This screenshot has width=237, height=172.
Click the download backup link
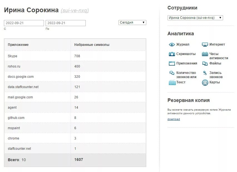(x=174, y=119)
